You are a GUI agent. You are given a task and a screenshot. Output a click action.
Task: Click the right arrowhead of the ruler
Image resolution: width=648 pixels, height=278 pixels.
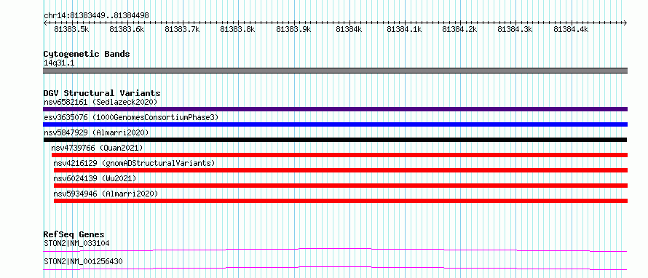tap(625, 23)
